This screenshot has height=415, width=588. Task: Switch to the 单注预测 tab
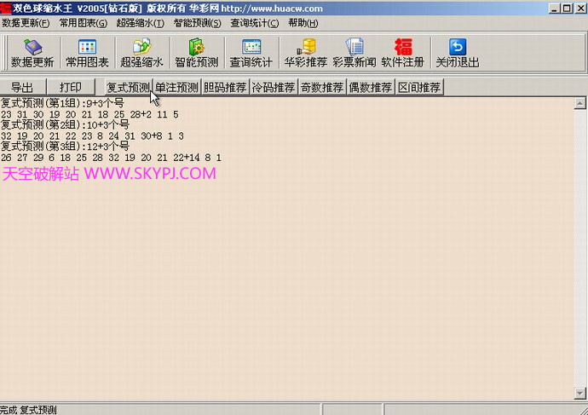[176, 87]
